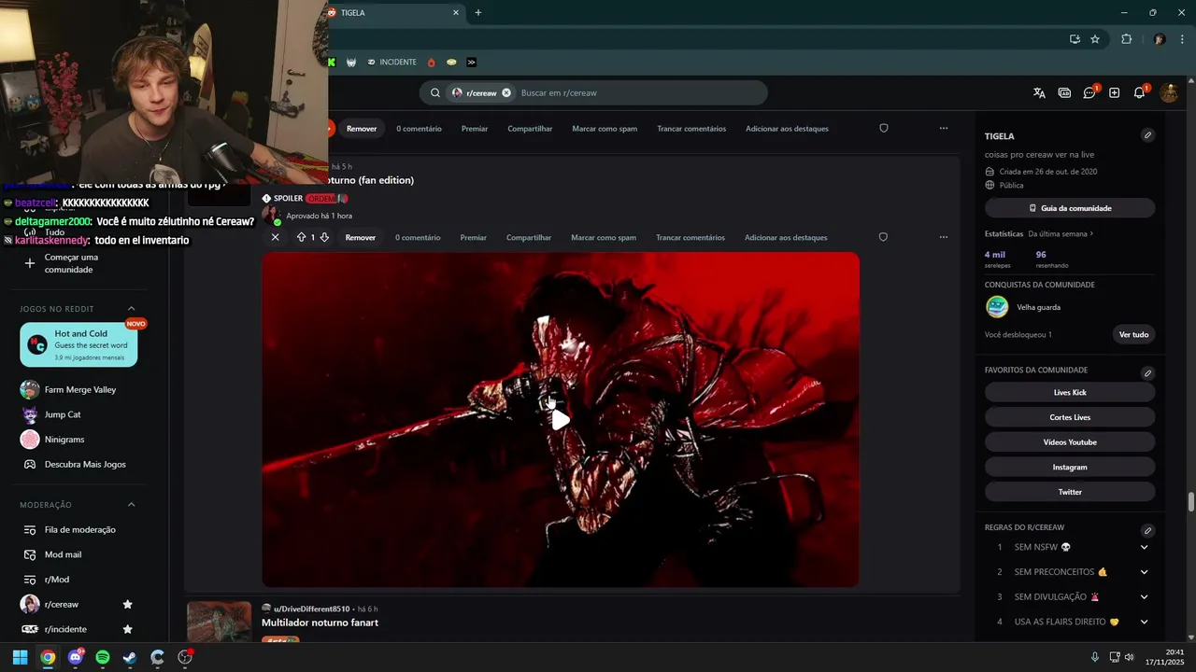Collapse the Moderação section
The height and width of the screenshot is (672, 1196).
point(131,505)
